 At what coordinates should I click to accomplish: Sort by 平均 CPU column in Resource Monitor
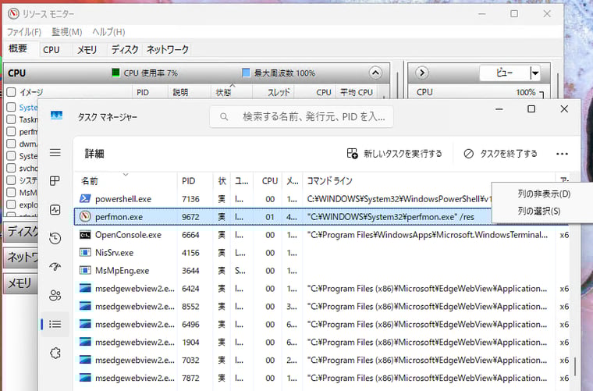click(x=357, y=92)
